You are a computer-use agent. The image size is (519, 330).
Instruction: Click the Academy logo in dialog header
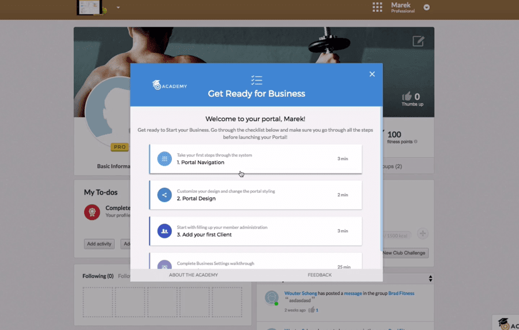[170, 85]
